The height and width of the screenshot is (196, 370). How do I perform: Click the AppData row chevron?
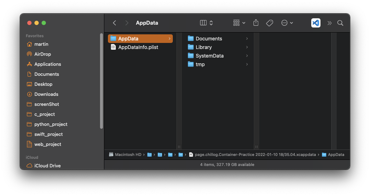point(170,39)
